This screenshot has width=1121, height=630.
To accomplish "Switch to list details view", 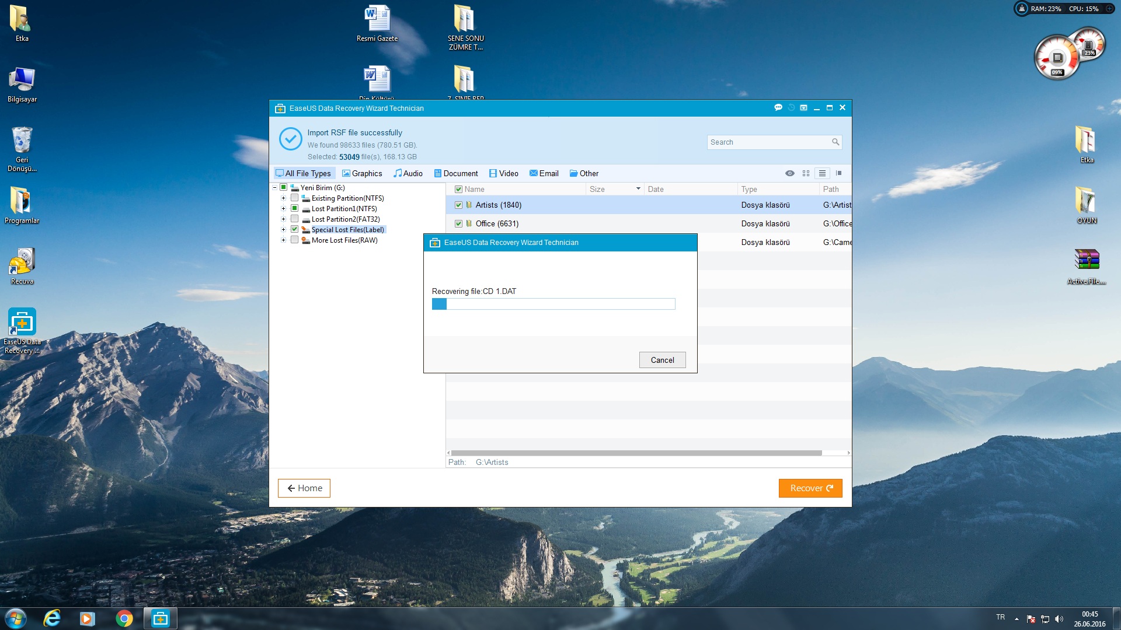I will click(822, 173).
